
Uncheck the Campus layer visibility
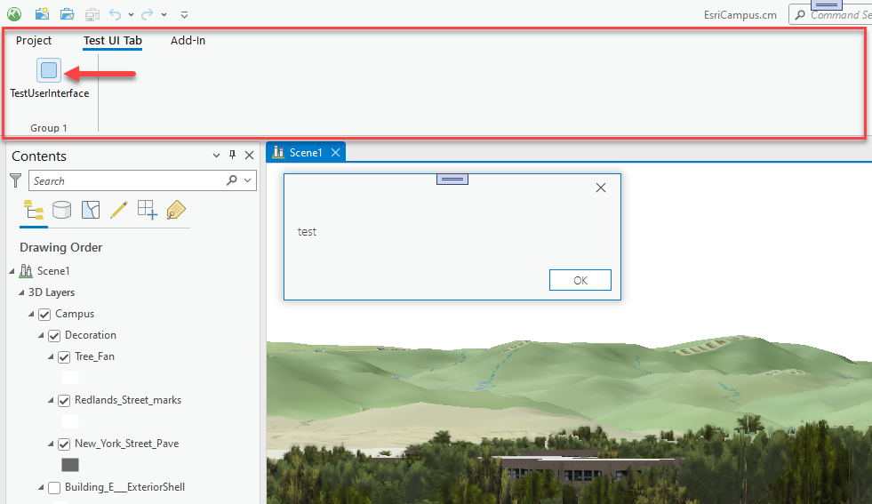(x=44, y=315)
